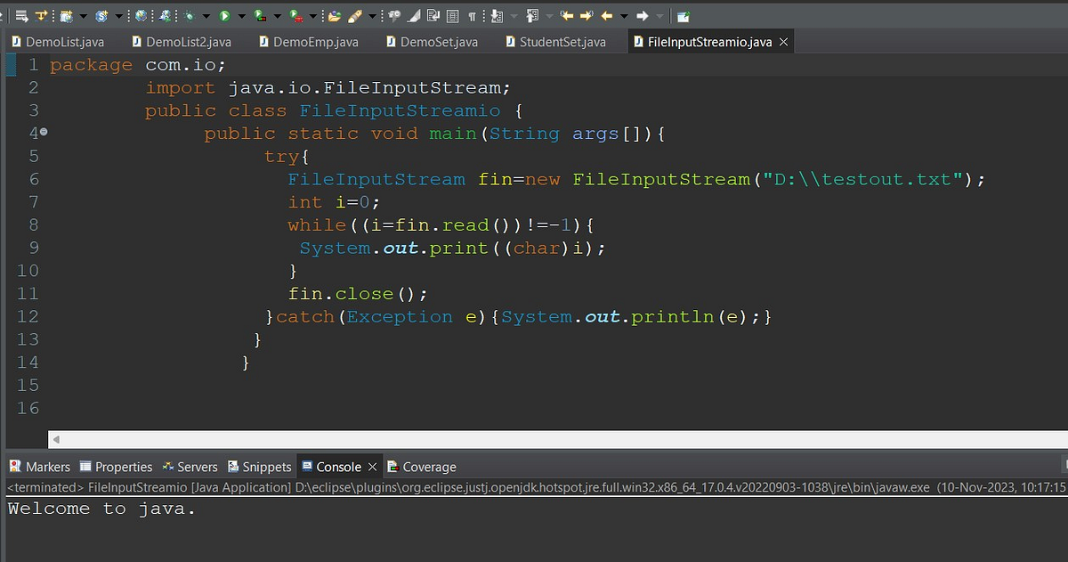Run the FileInputStreamio application
The height and width of the screenshot is (562, 1068).
(223, 15)
